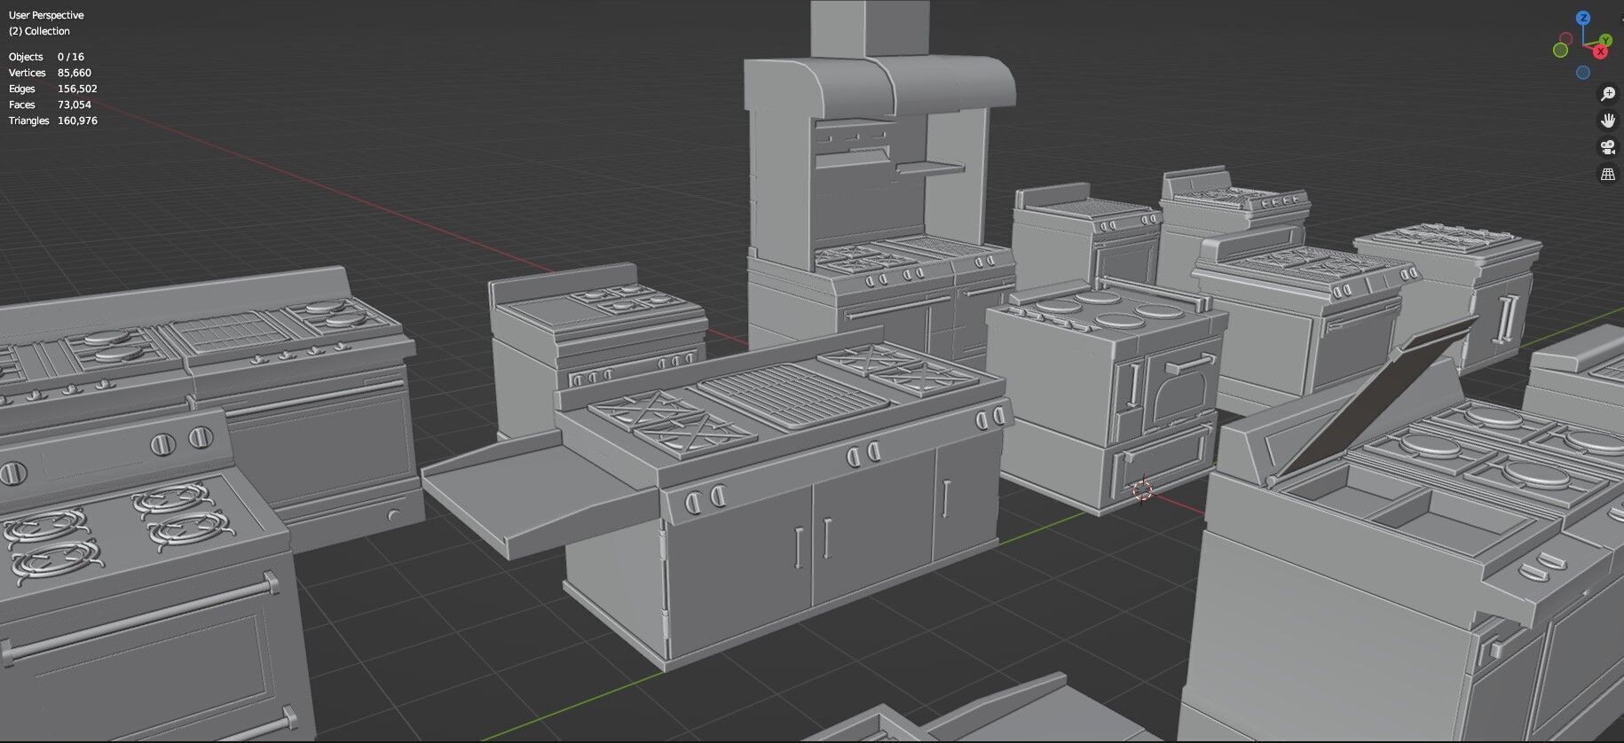Viewport: 1624px width, 743px height.
Task: Click the Edges '156,502' statistic
Action: pos(77,89)
